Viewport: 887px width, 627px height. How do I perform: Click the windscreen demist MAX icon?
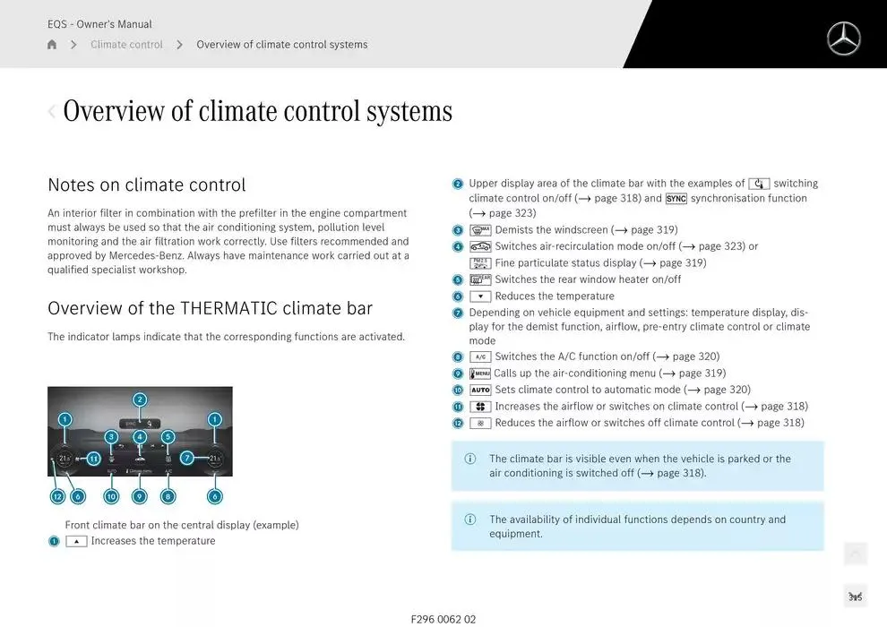click(x=480, y=230)
